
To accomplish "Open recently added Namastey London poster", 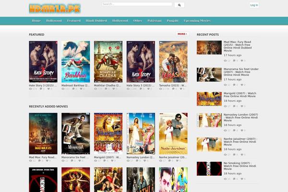I will (141, 133).
